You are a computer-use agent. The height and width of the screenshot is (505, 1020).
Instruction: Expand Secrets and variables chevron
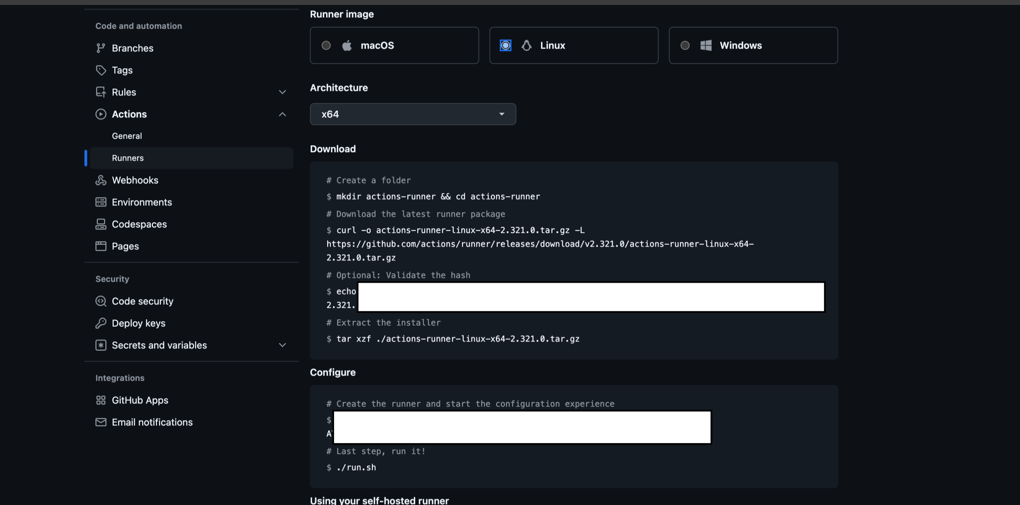pos(282,345)
